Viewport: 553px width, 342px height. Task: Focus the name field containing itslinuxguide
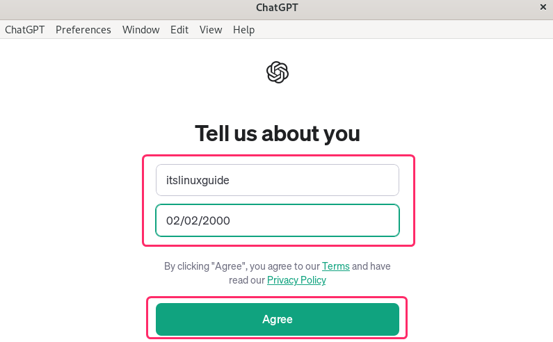point(277,180)
